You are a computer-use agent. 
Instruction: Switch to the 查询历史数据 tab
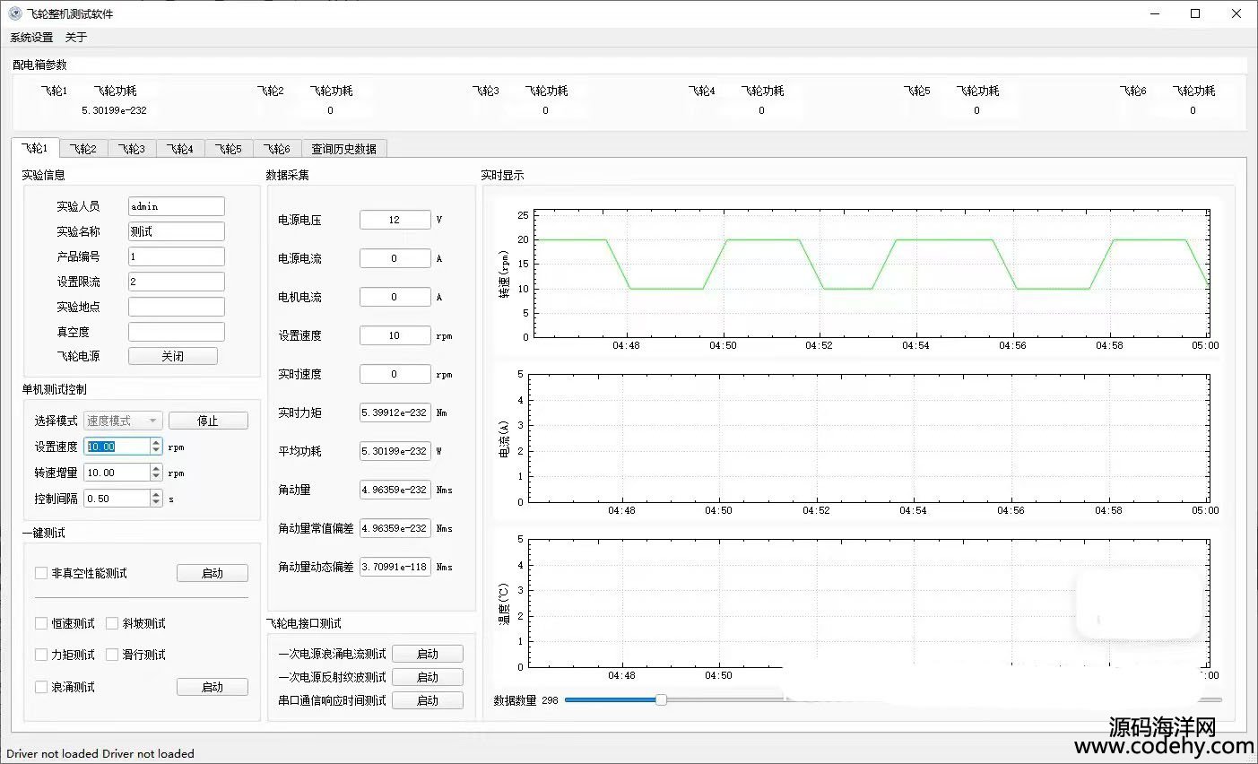tap(343, 149)
